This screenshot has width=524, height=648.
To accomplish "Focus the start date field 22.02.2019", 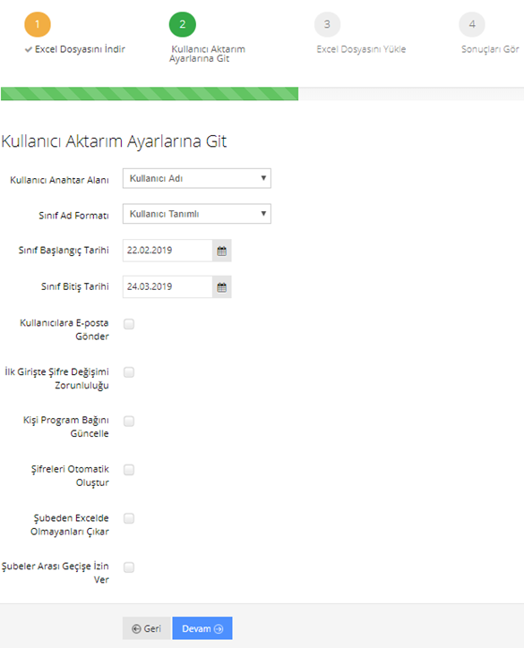I will pos(168,251).
